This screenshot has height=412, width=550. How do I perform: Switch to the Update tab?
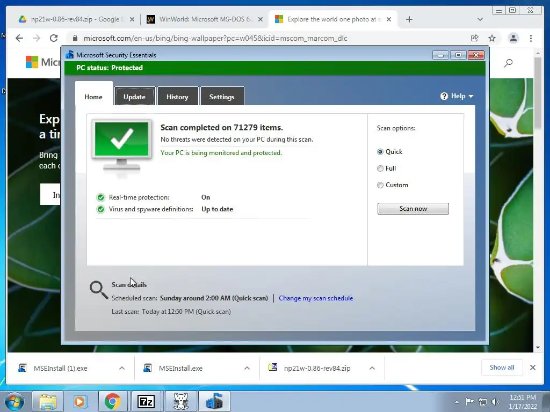[135, 97]
